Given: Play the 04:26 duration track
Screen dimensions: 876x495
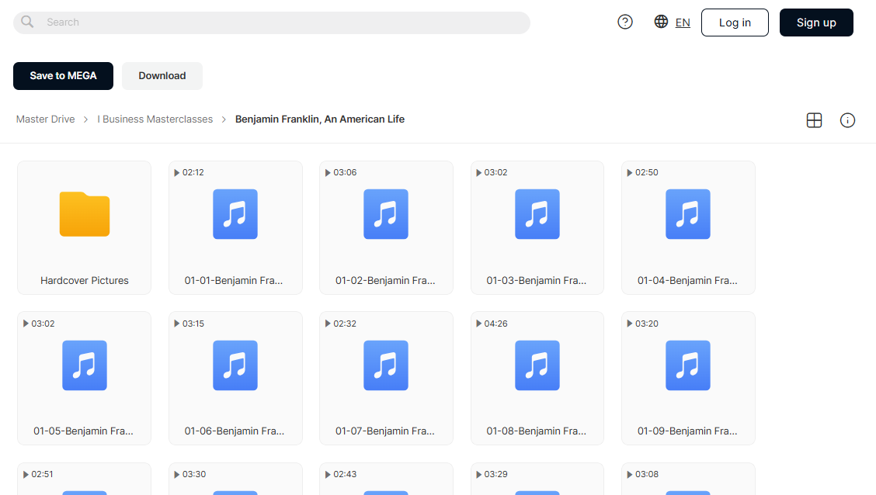Looking at the screenshot, I should (491, 324).
